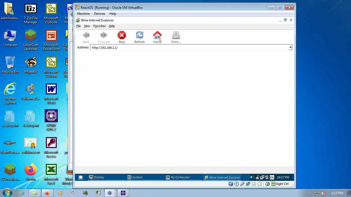Select the CPUID CPU-Z desktop icon
Screen dimensions: 351x197
coord(51,121)
